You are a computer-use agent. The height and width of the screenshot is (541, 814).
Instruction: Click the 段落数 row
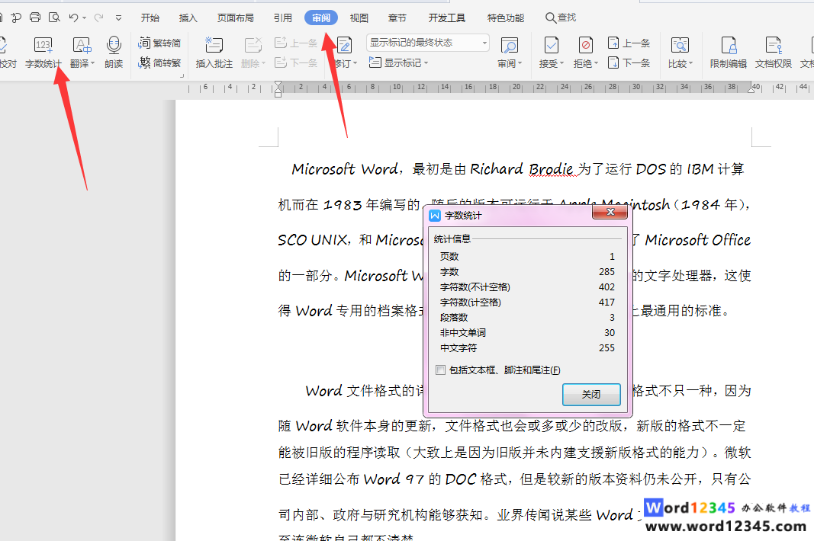[527, 318]
